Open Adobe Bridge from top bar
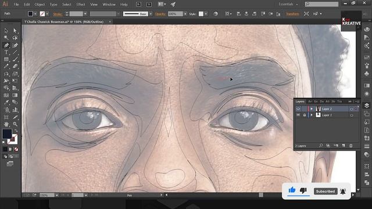The image size is (372, 209). 138,4
